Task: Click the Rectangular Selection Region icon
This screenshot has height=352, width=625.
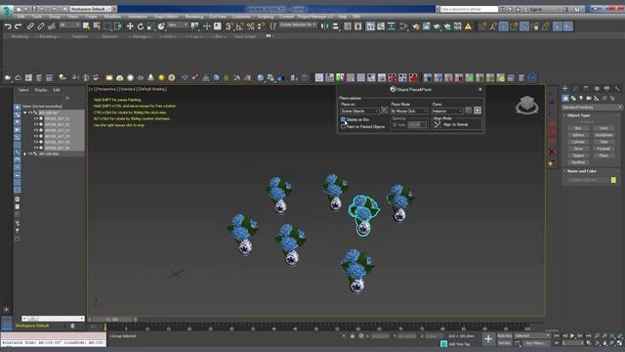Action: pyautogui.click(x=107, y=26)
